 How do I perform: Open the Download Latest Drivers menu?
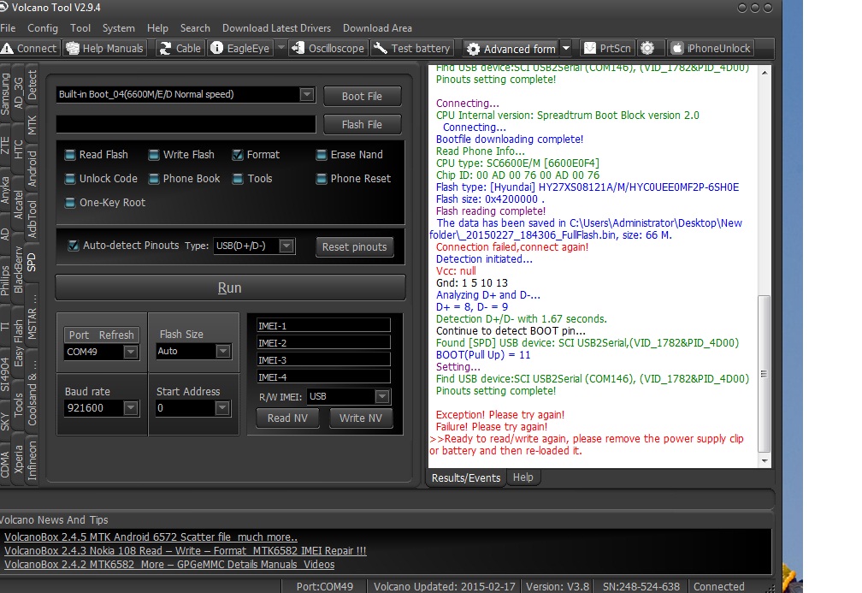coord(276,28)
